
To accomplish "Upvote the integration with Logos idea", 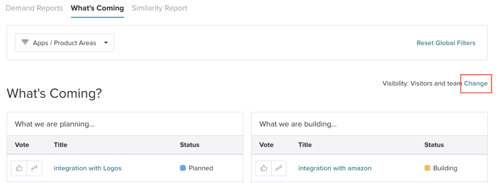I will click(x=19, y=168).
